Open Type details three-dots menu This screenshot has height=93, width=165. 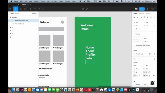154,76
